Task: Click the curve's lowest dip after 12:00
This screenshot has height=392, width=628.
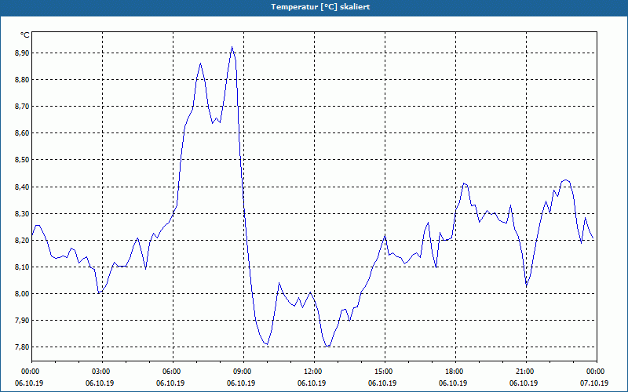Action: tap(327, 346)
